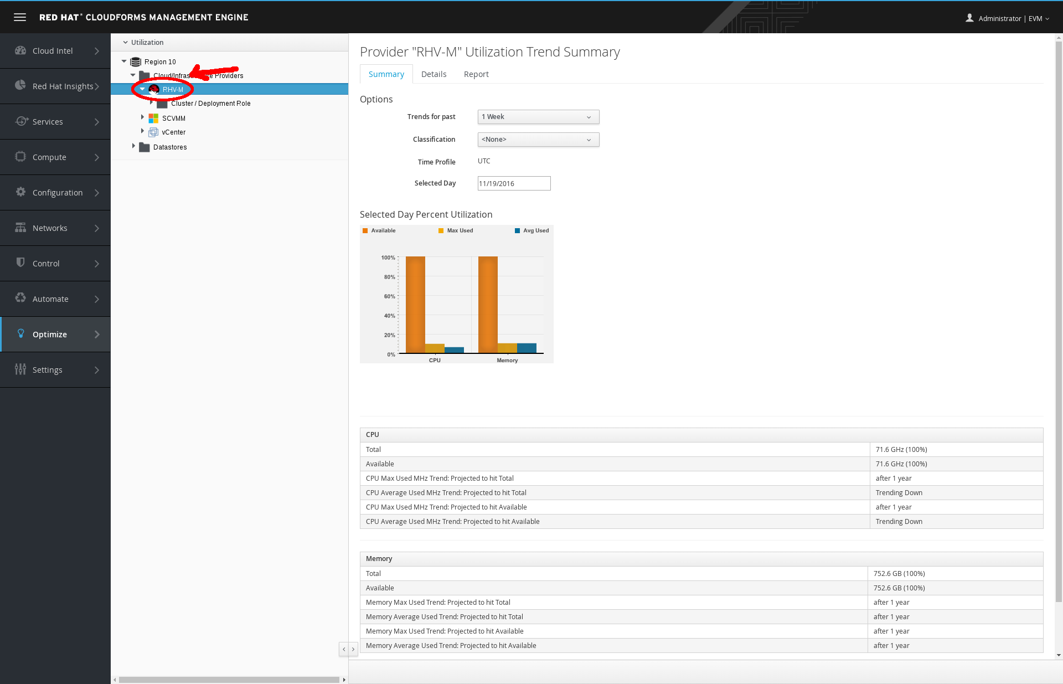Click the Services sidebar icon
This screenshot has height=684, width=1063.
(22, 121)
